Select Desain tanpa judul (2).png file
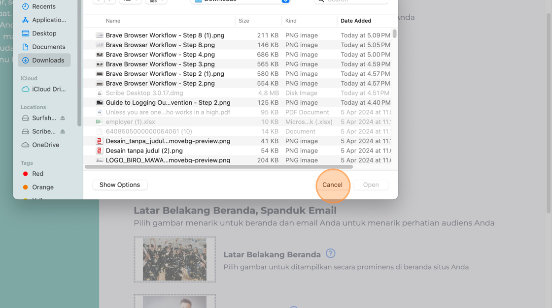The image size is (552, 308). [x=238, y=151]
